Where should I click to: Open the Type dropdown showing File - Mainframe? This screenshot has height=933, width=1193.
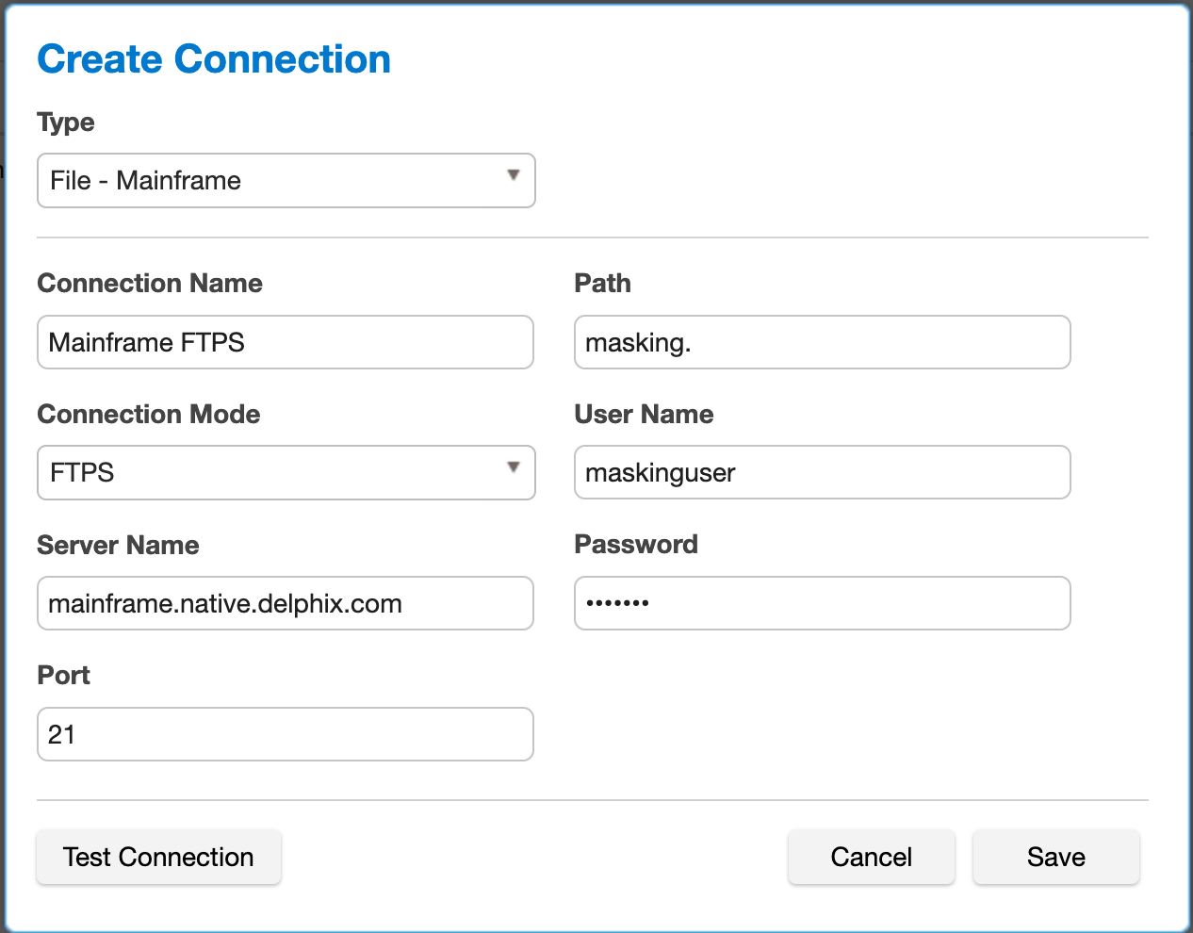click(x=286, y=180)
